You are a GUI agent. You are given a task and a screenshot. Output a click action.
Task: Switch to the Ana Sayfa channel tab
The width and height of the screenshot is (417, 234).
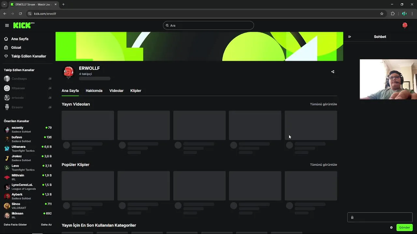coord(70,91)
